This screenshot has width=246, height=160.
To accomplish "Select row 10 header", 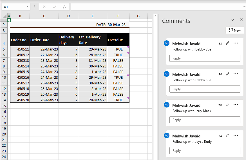I will coord(4,77).
